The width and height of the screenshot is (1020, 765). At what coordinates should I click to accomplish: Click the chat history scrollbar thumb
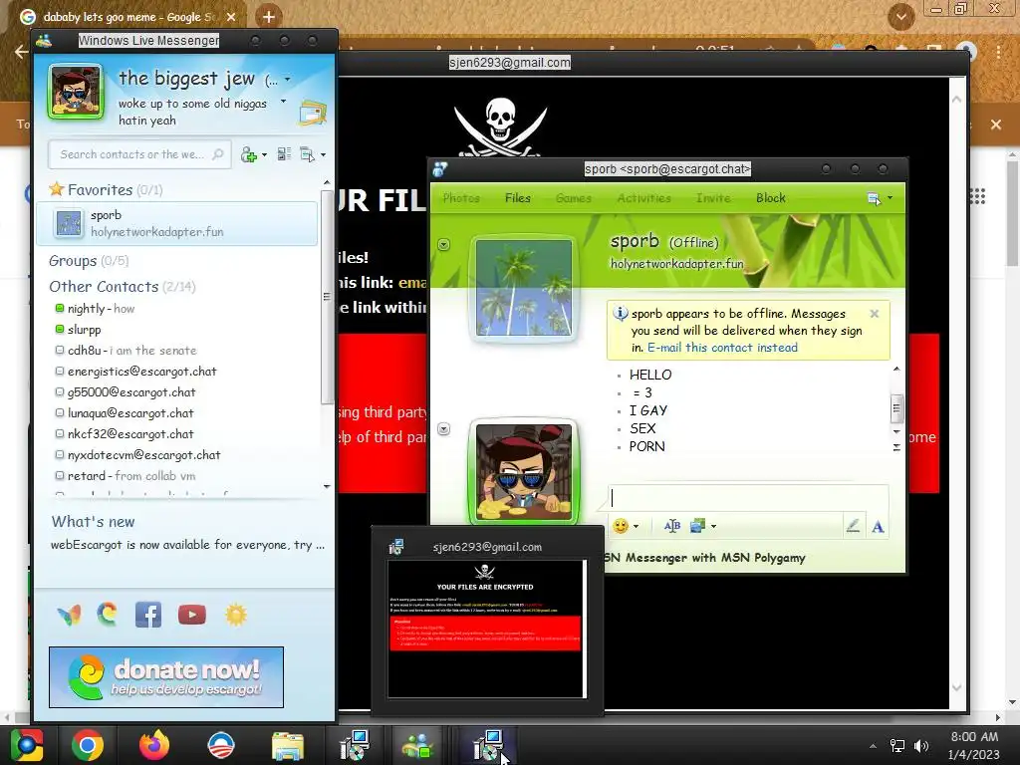(896, 407)
